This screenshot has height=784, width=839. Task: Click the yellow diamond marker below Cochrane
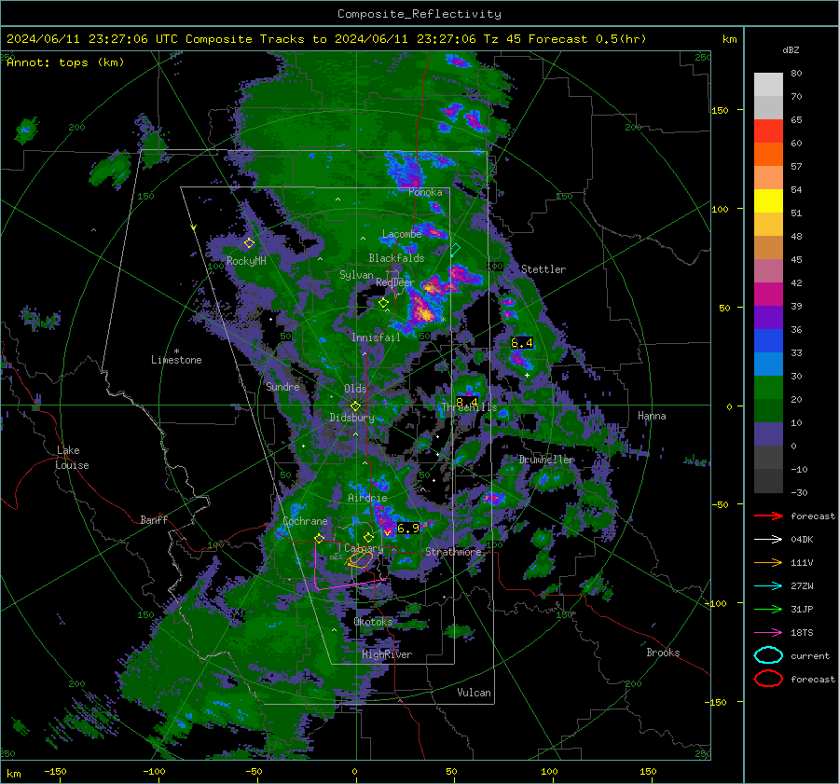coord(320,538)
